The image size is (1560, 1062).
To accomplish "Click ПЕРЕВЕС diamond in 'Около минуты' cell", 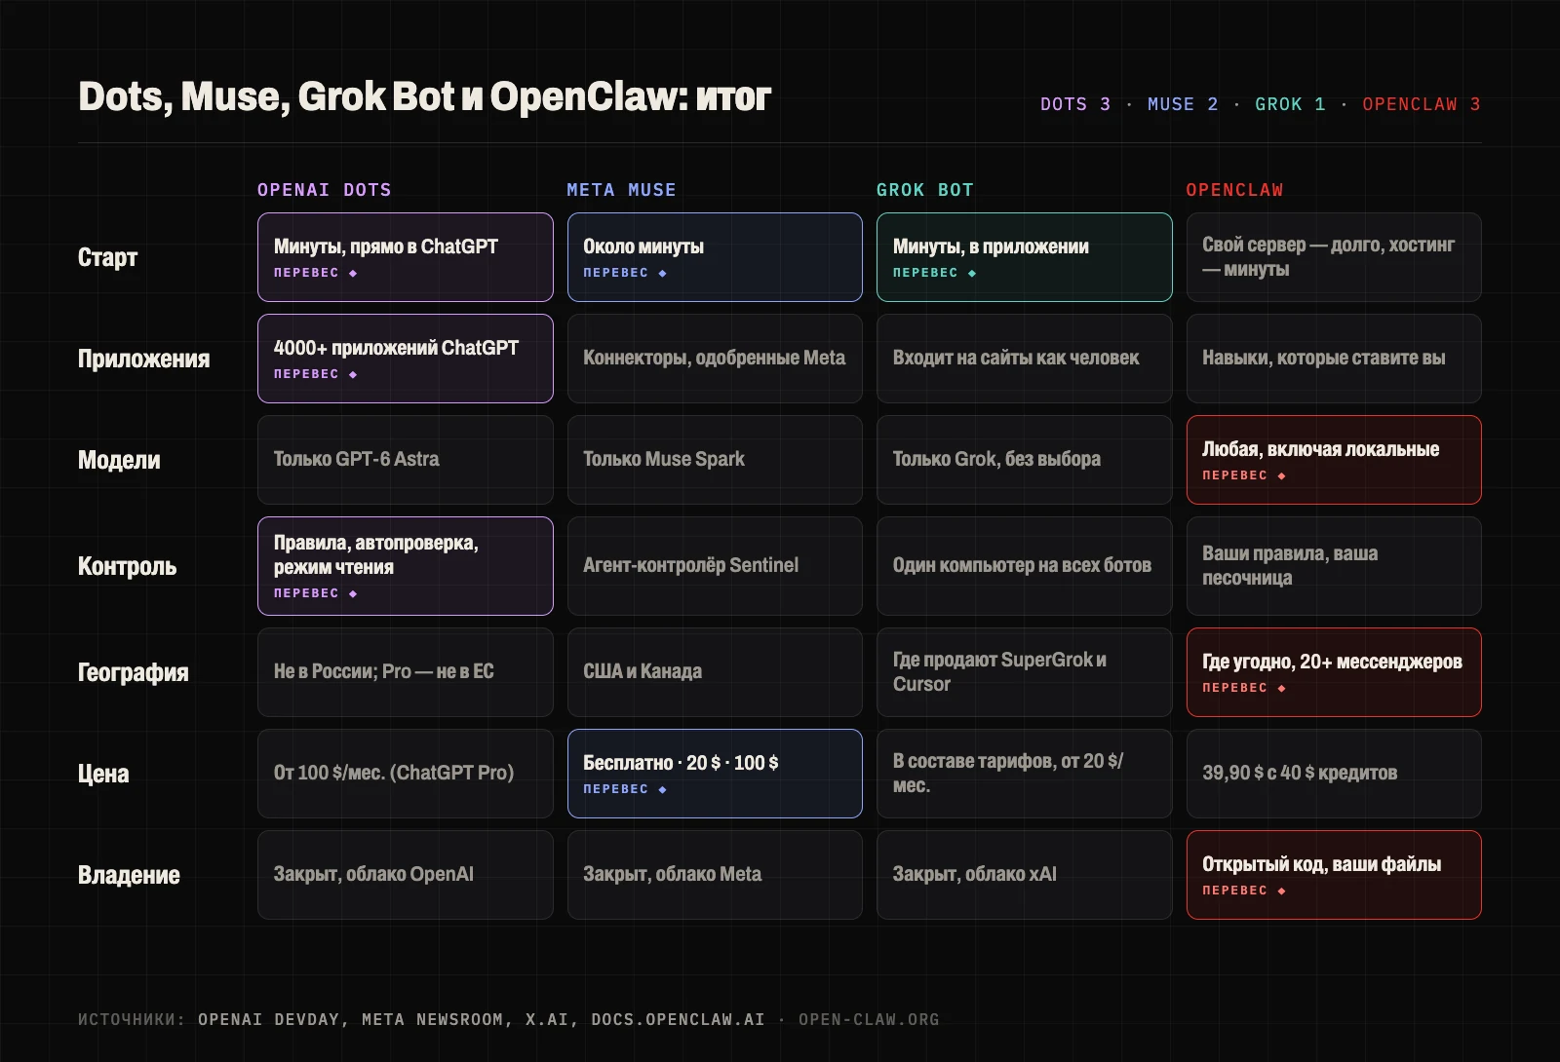I will 663,274.
